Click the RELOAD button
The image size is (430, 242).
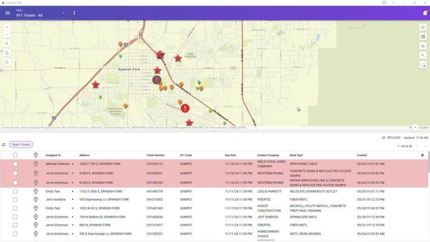tap(391, 138)
